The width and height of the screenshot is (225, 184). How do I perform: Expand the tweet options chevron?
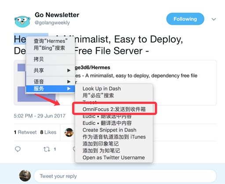click(214, 19)
